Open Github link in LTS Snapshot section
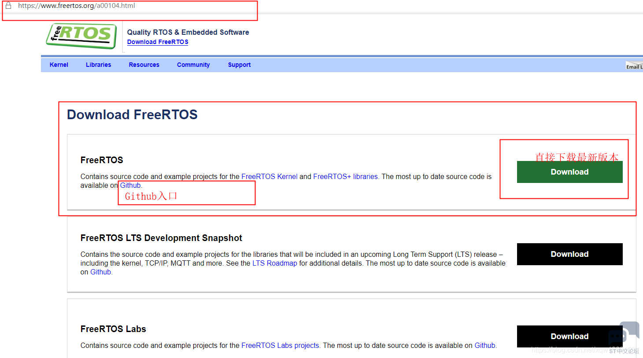The height and width of the screenshot is (358, 643). pyautogui.click(x=100, y=272)
